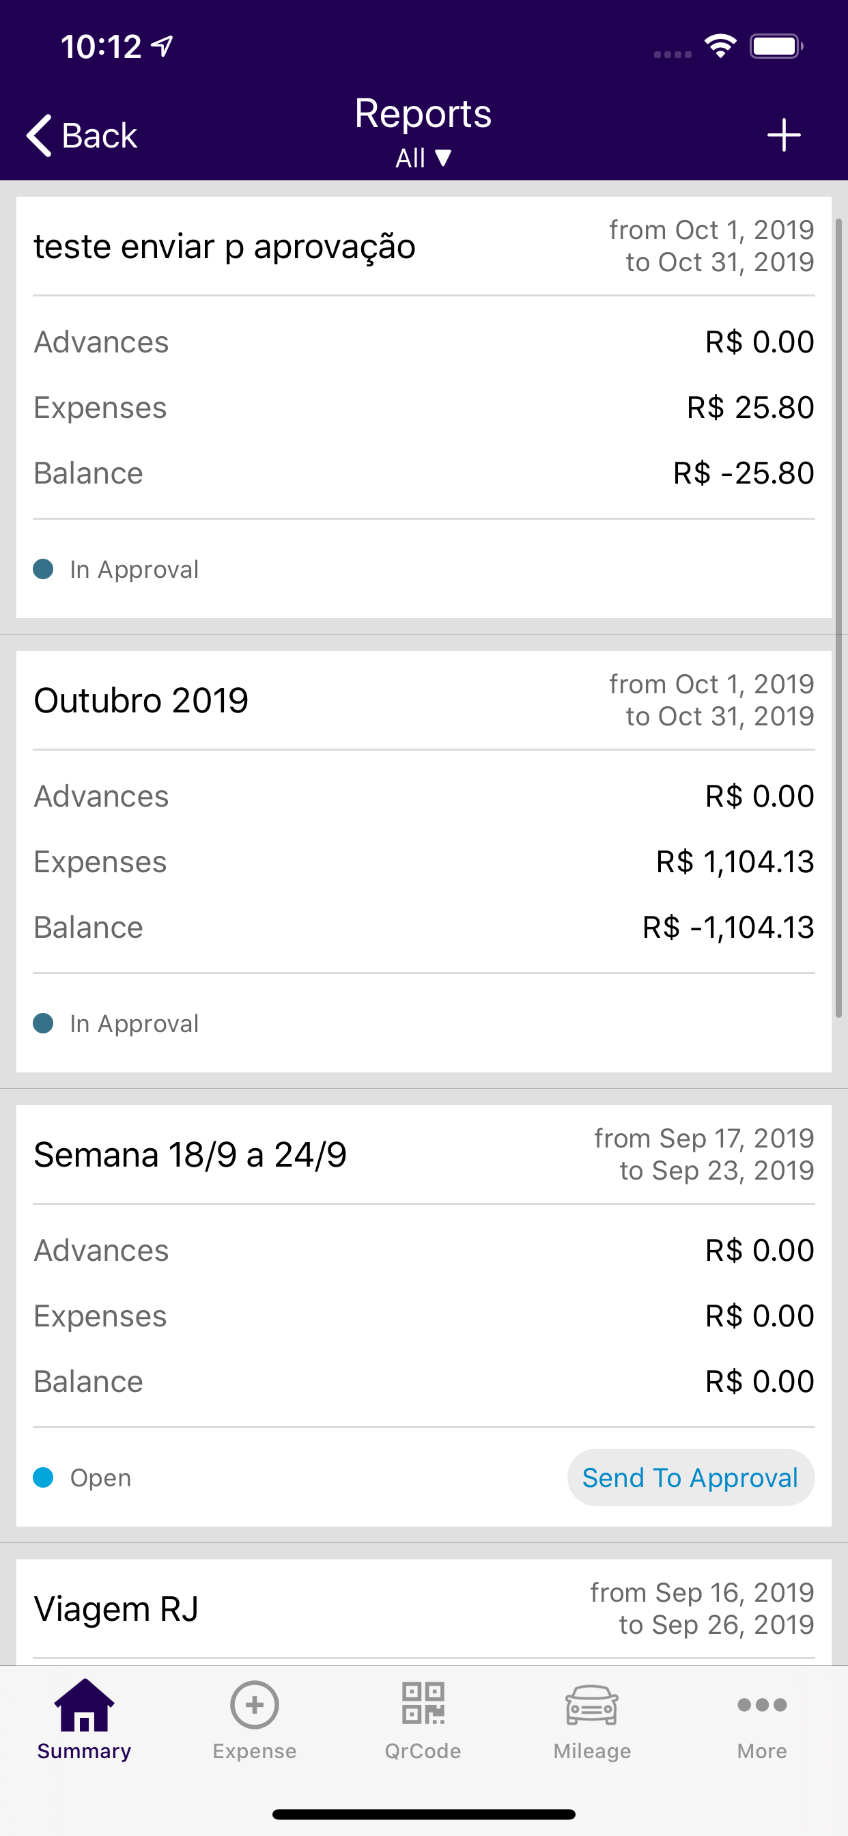Expand the All reports filter dropdown
The height and width of the screenshot is (1836, 848).
click(423, 158)
